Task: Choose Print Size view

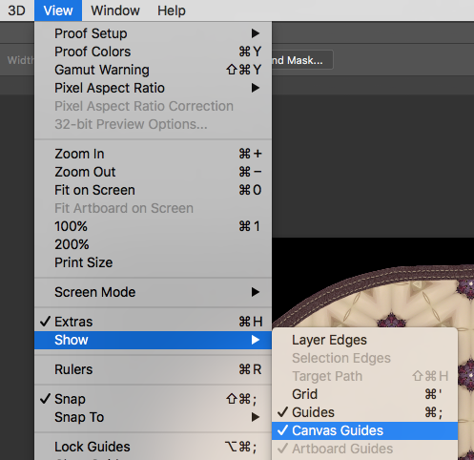Action: [x=153, y=262]
